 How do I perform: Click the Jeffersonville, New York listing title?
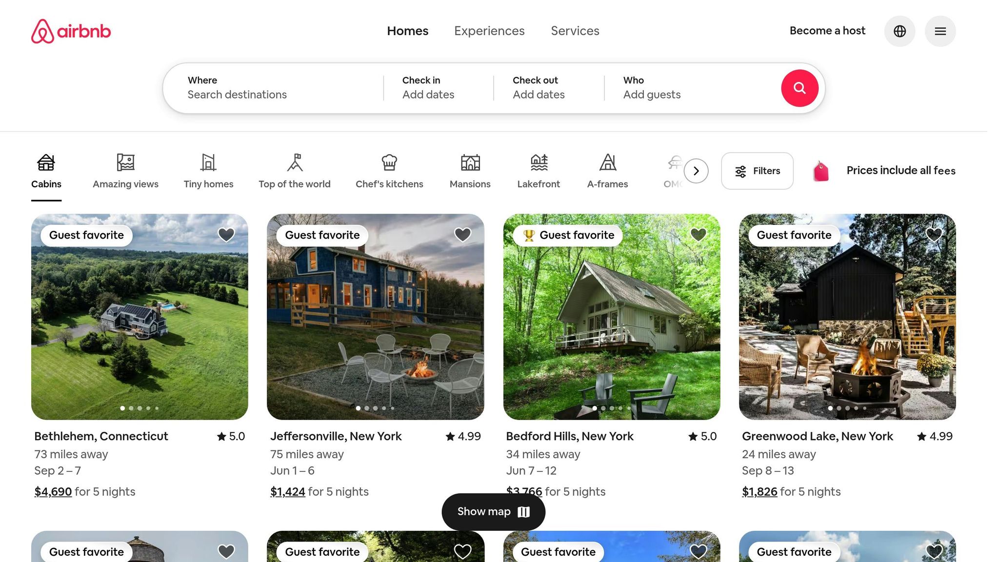(x=336, y=436)
